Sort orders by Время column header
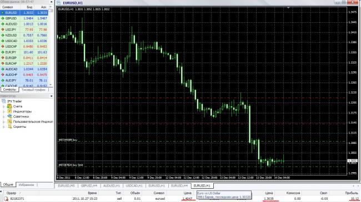361x202 pixels. click(x=92, y=193)
